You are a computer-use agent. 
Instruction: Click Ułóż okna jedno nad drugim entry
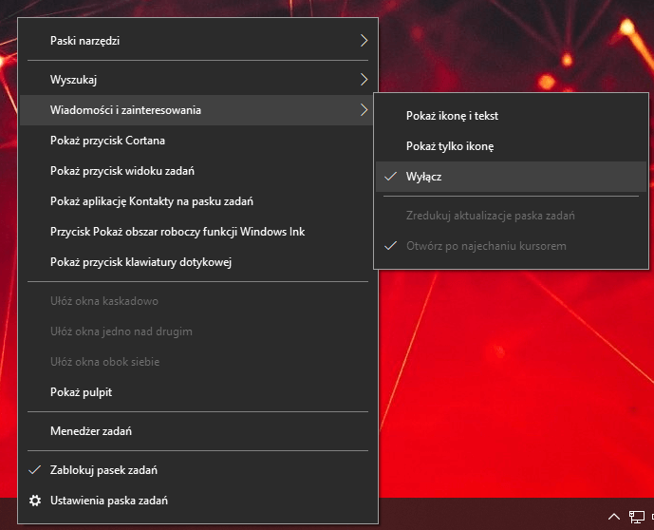197,331
